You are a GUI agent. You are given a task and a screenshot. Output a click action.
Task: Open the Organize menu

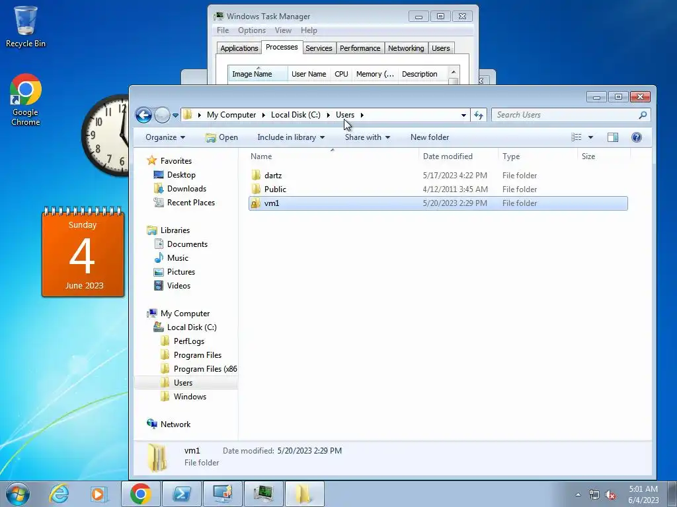coord(165,137)
